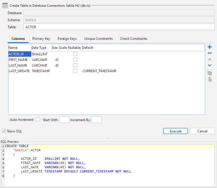Click the SQL Preview splitter handle dots
This screenshot has height=188, width=217.
pos(108,138)
